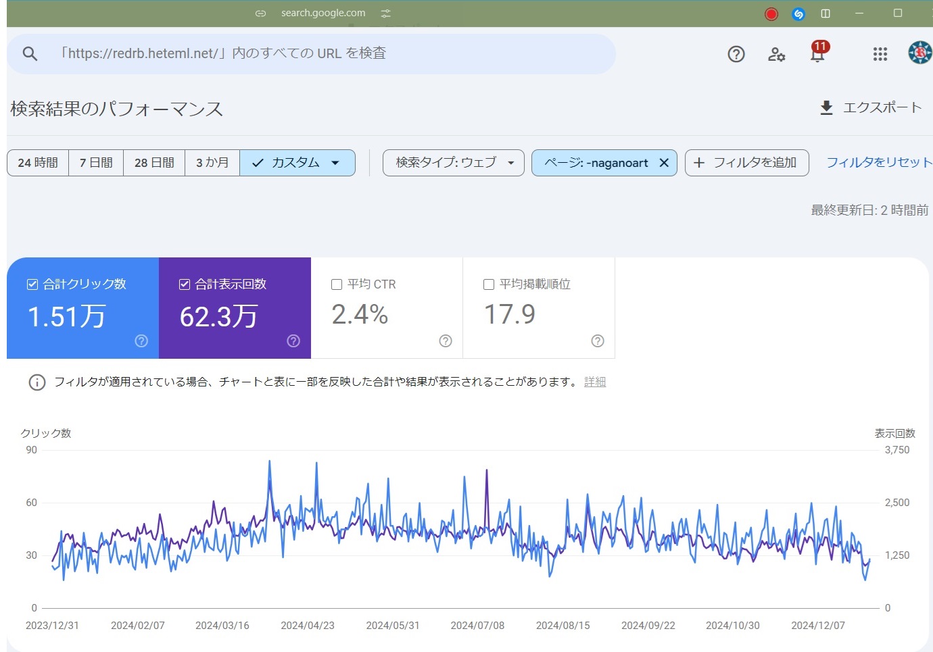Open notifications bell with 11 badge
This screenshot has width=933, height=652.
tap(817, 54)
